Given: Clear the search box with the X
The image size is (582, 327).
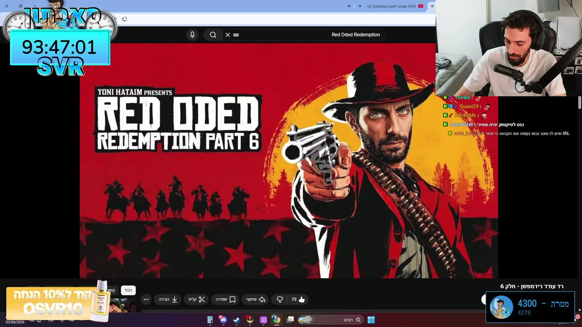Looking at the screenshot, I should [x=228, y=35].
